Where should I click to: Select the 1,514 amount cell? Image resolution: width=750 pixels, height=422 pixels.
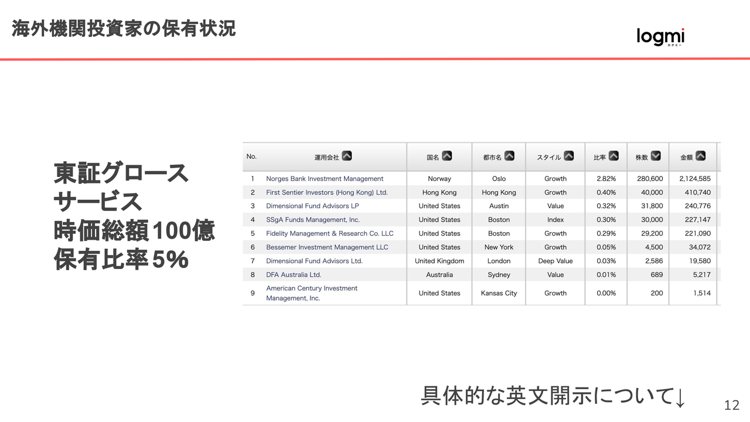[701, 293]
